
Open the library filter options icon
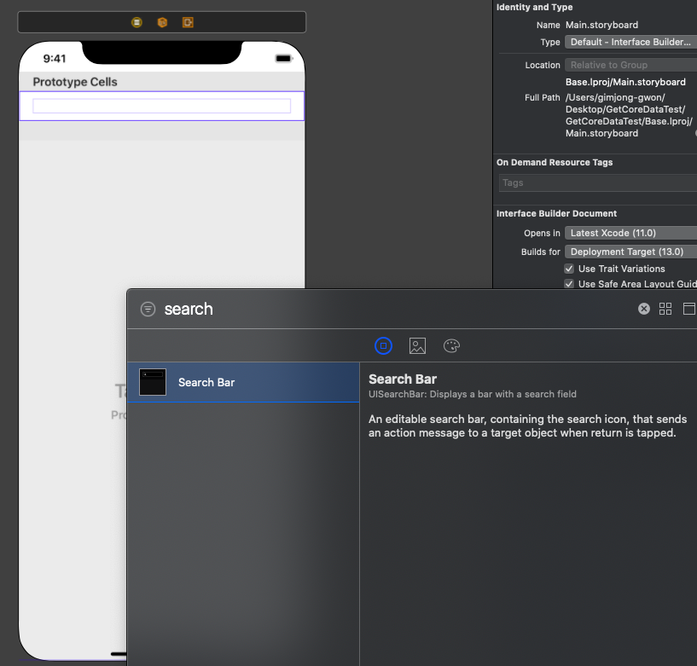148,309
